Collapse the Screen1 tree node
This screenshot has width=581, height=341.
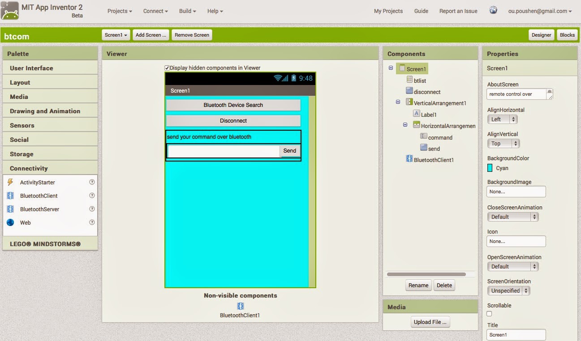391,68
